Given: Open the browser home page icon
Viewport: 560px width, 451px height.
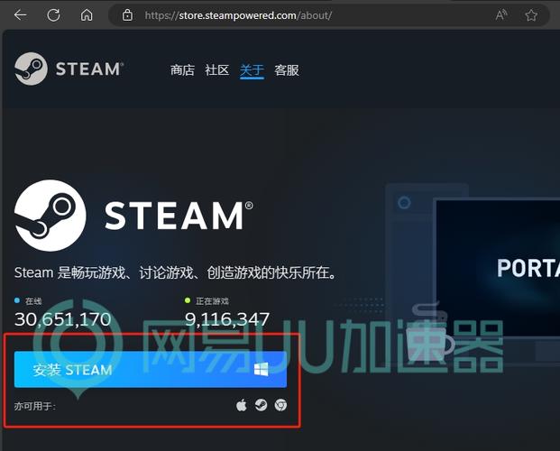Looking at the screenshot, I should tap(87, 15).
